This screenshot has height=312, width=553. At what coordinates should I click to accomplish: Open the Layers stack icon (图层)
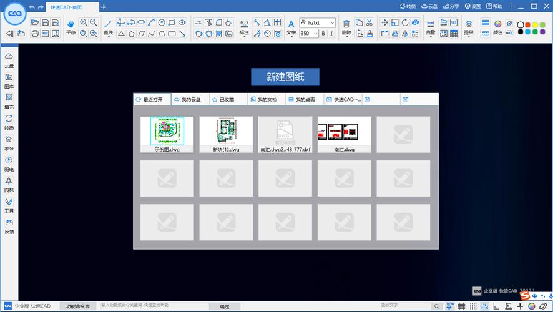[x=469, y=24]
